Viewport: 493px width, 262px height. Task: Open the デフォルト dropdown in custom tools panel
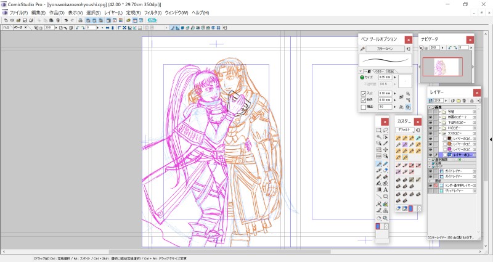(x=404, y=131)
